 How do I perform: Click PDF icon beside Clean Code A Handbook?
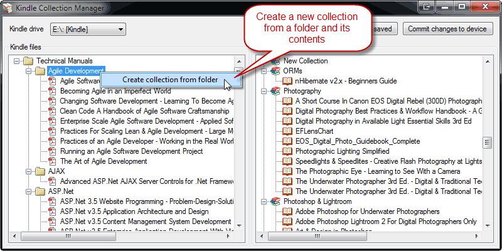point(52,111)
